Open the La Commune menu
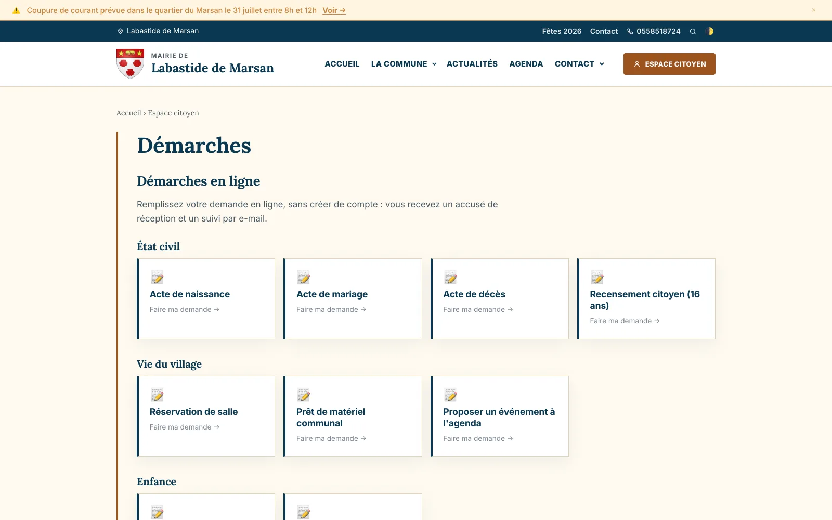This screenshot has height=520, width=832. point(399,64)
